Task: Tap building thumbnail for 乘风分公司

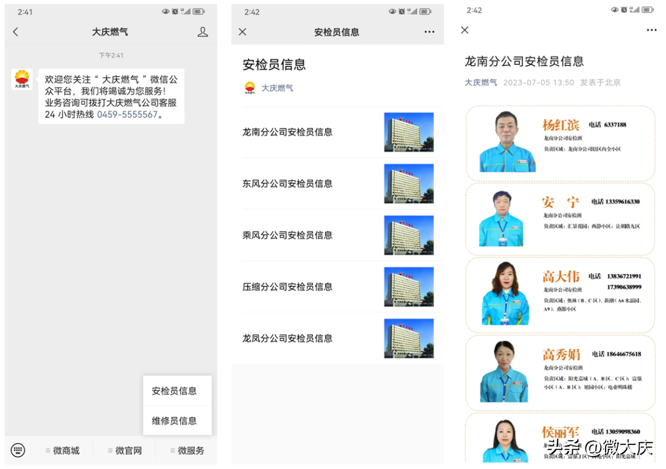Action: tap(409, 235)
